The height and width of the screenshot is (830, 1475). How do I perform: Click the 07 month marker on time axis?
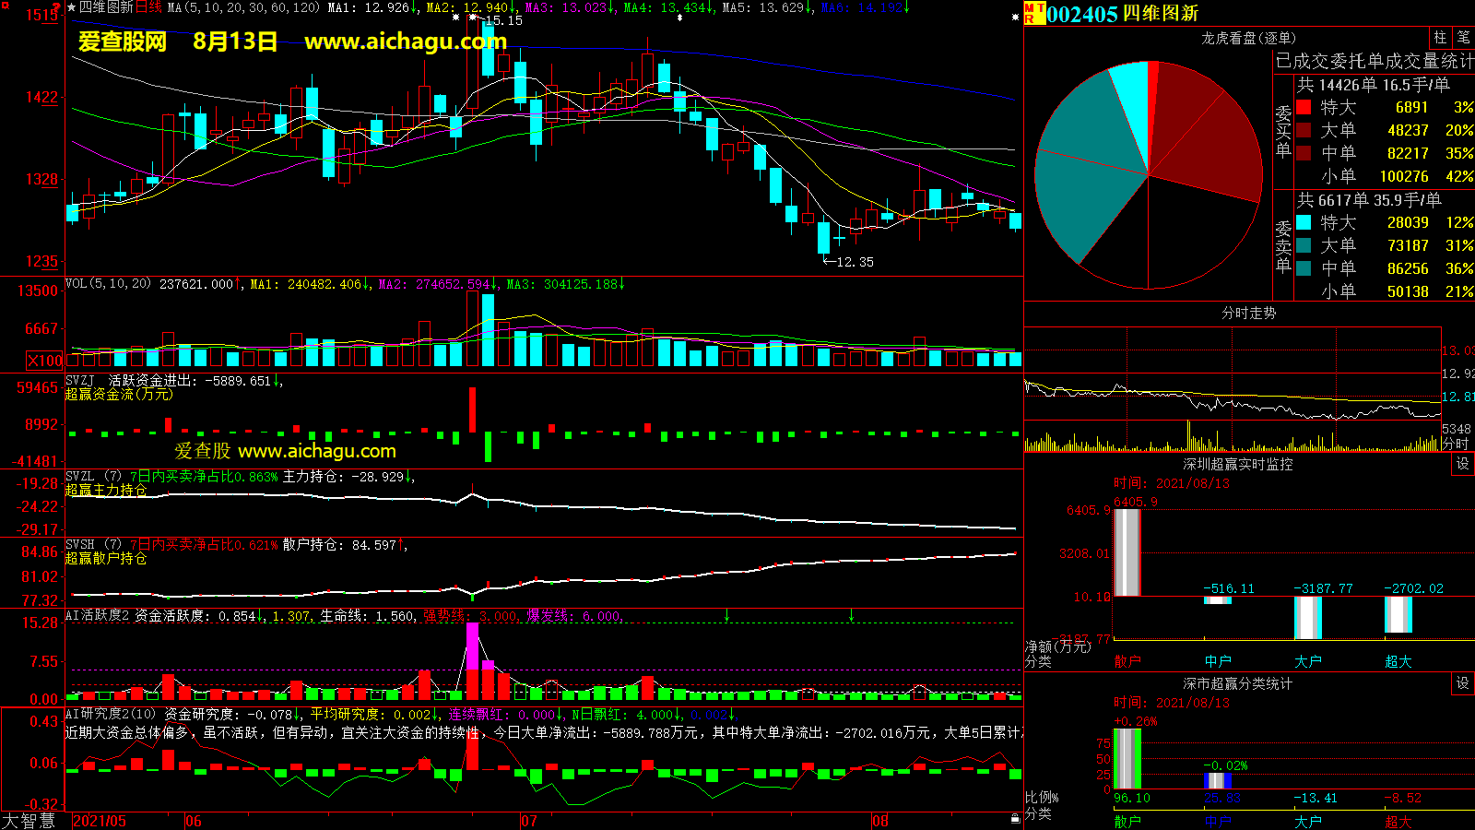(x=528, y=821)
